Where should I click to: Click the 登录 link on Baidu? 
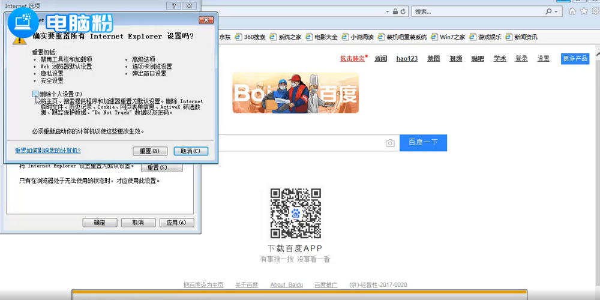click(x=521, y=59)
